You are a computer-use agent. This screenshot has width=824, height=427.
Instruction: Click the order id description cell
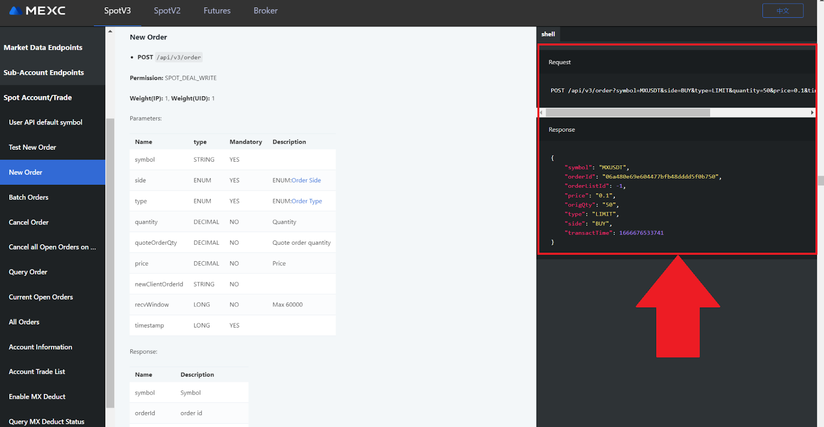pos(191,413)
